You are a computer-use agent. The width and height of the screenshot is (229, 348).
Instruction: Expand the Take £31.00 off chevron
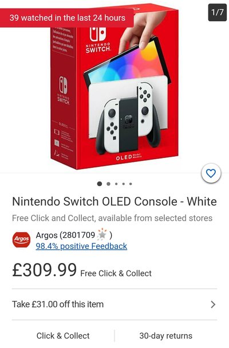click(x=213, y=304)
